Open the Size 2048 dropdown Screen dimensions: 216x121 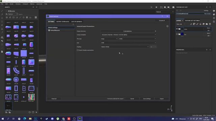(128, 43)
